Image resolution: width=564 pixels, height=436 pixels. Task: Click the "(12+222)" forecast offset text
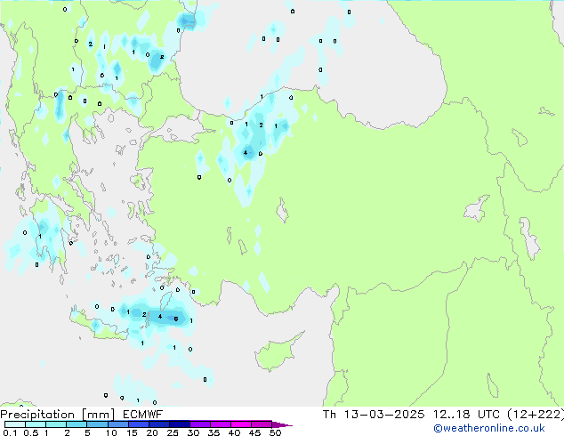[536, 415]
